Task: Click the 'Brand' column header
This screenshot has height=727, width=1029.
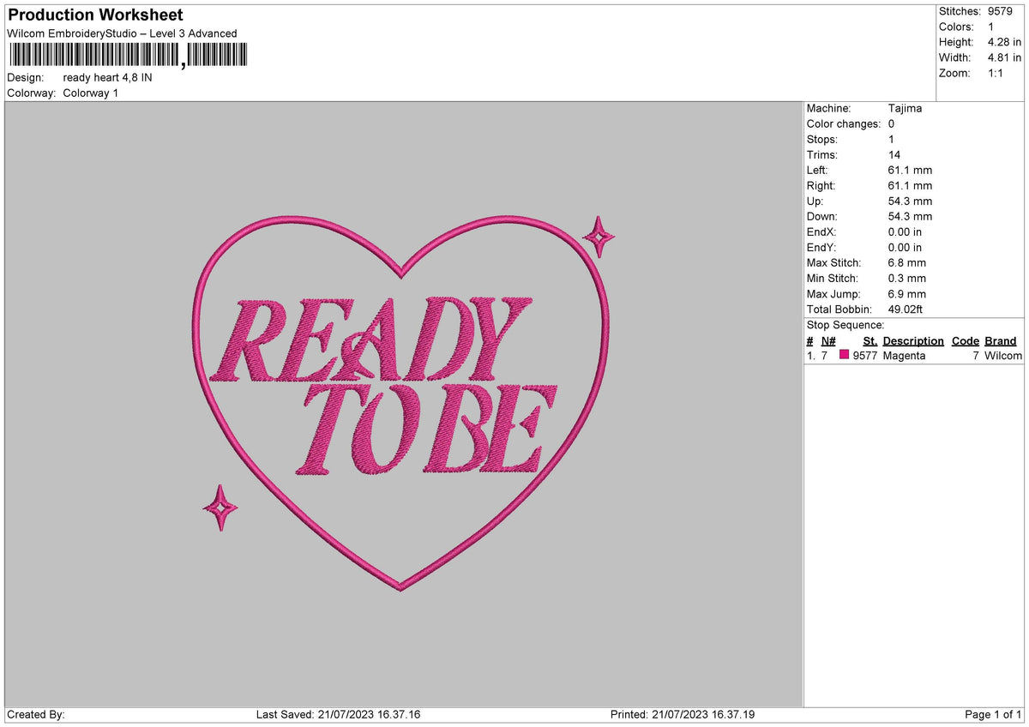Action: [x=1000, y=340]
